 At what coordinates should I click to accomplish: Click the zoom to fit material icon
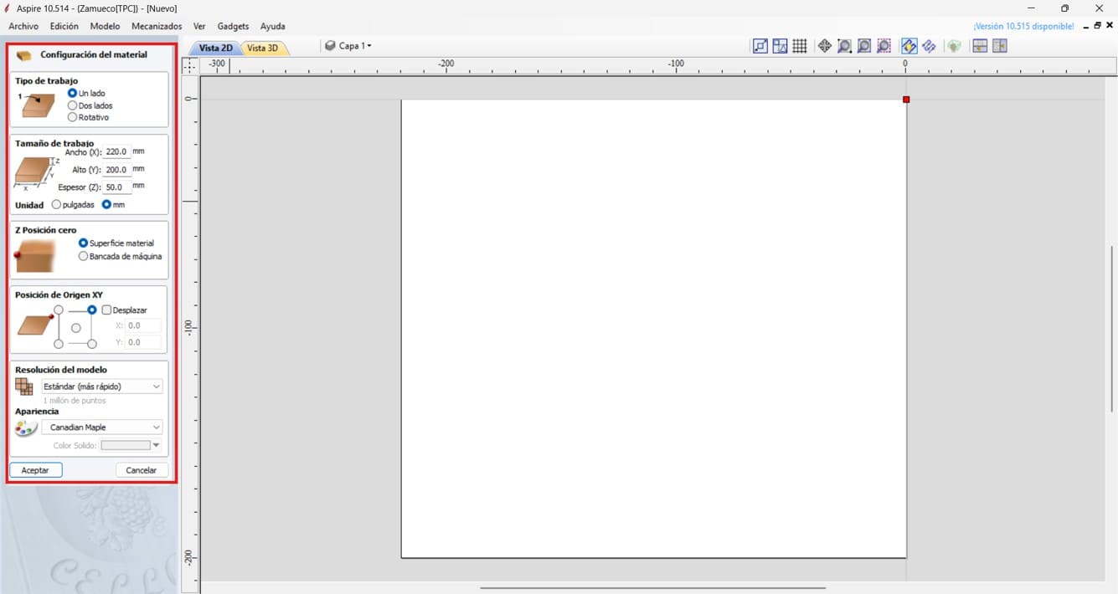click(x=864, y=46)
